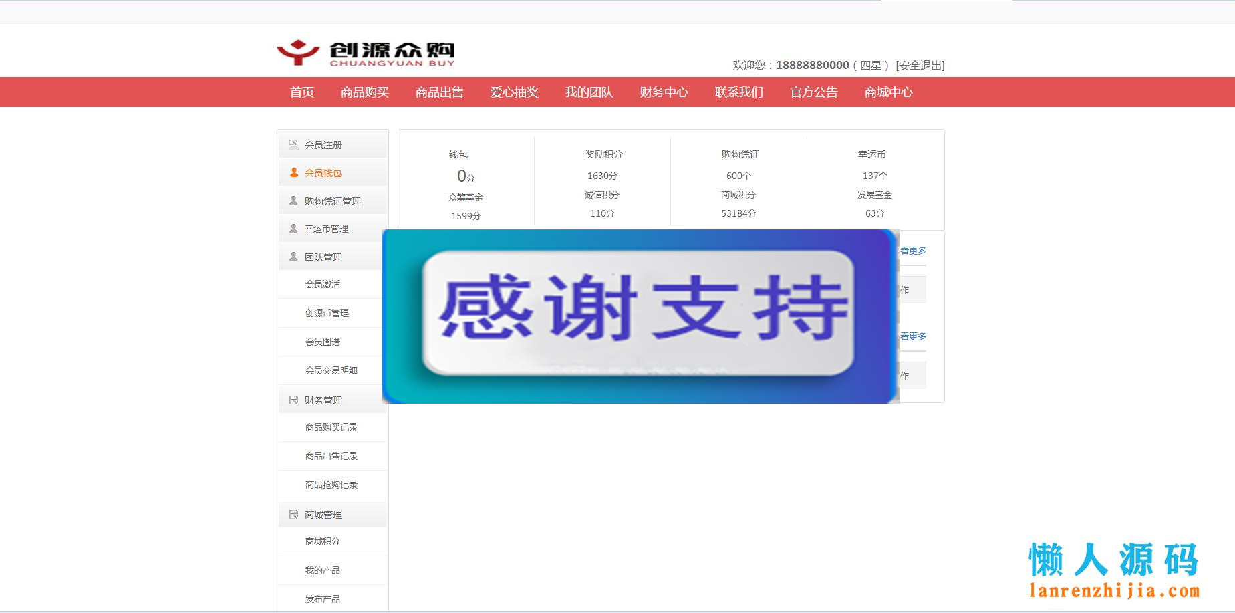
Task: Click the 商城管理 save icon
Action: coord(293,514)
